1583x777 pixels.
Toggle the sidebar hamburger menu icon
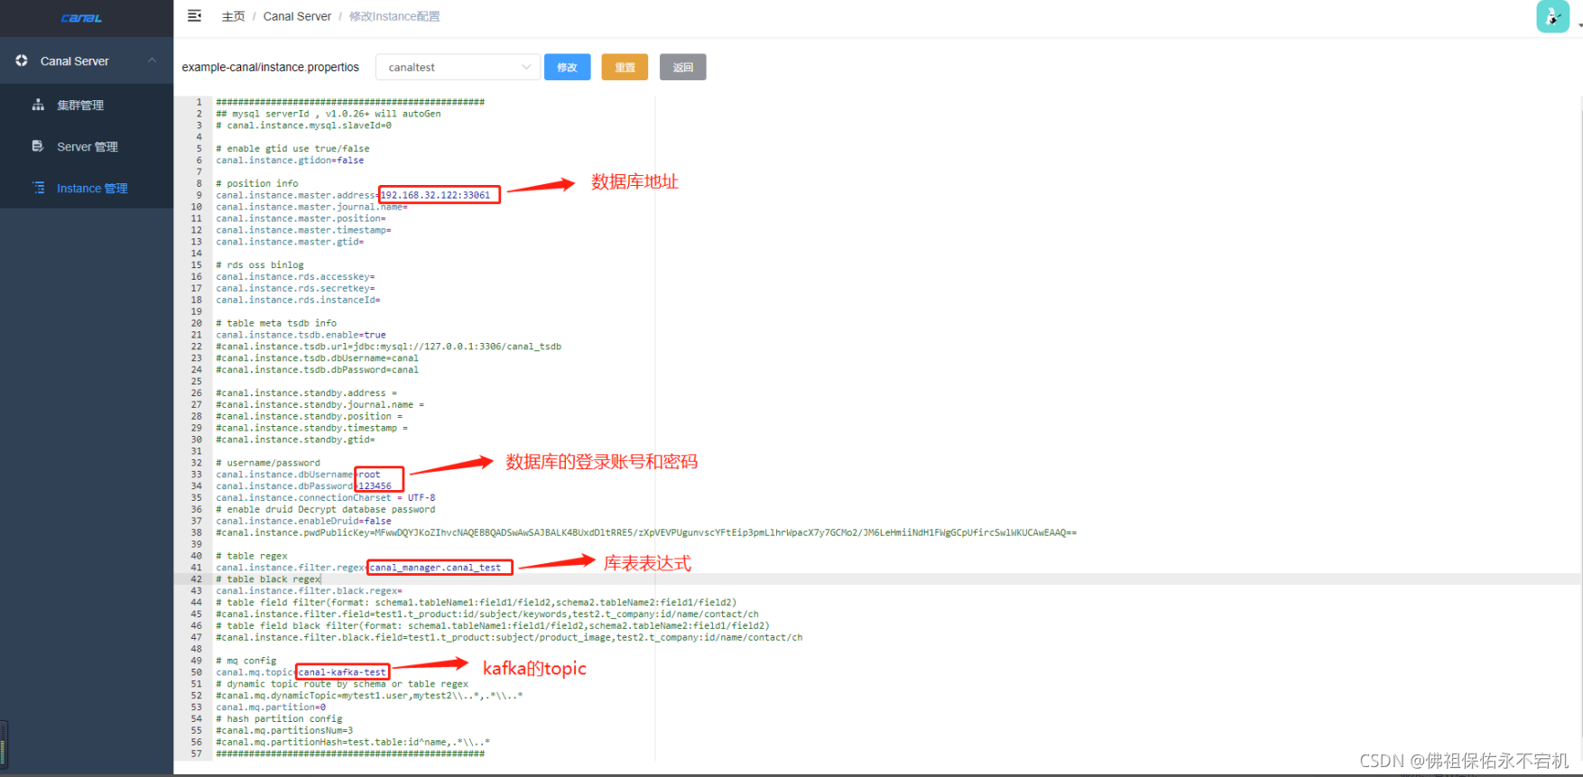(194, 15)
